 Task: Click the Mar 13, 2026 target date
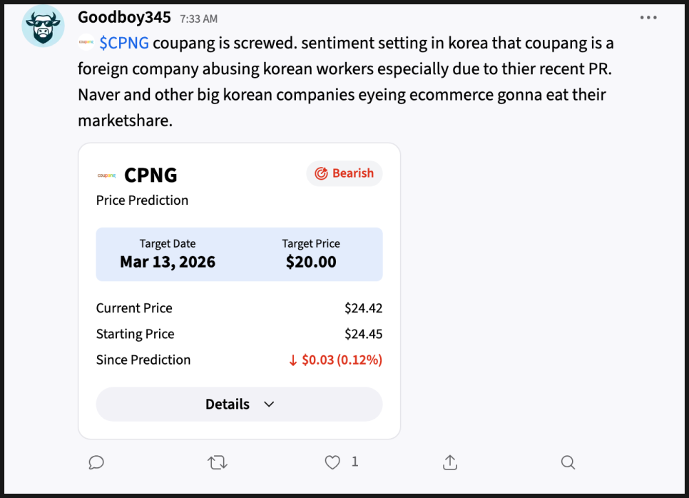168,261
